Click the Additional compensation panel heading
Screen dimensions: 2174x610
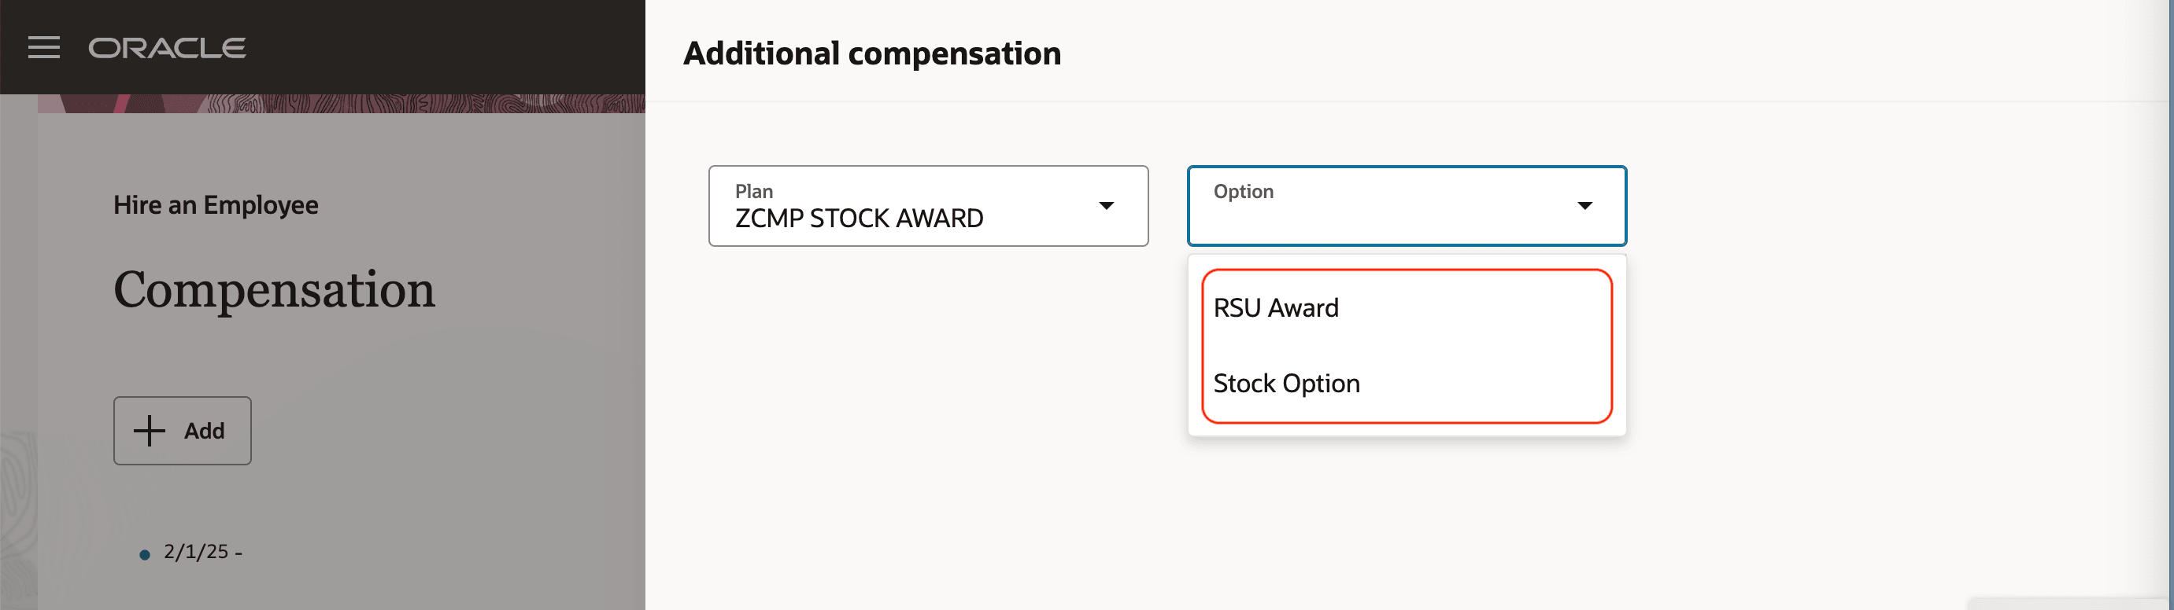(x=872, y=54)
